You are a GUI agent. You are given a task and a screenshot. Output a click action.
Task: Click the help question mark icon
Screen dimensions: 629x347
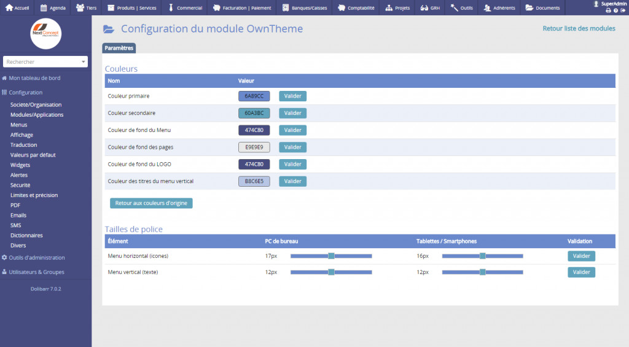(615, 10)
